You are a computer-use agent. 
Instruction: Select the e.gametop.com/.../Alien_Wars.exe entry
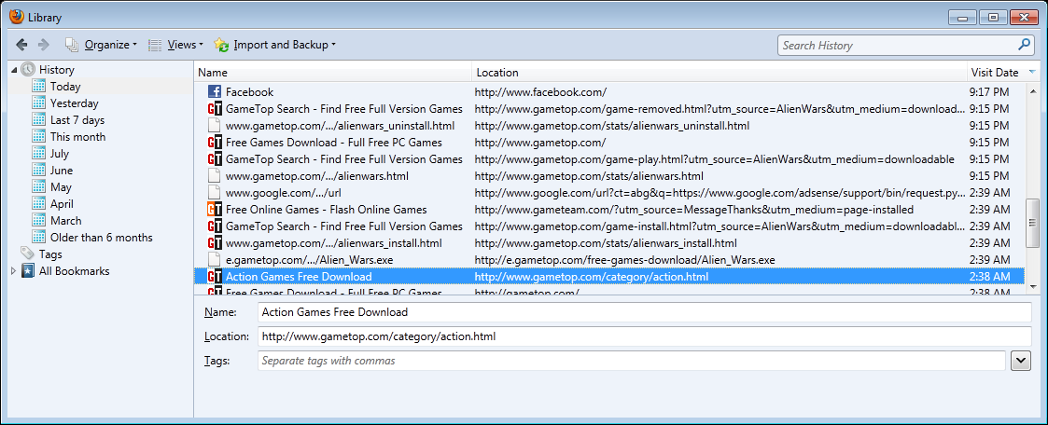(x=608, y=259)
